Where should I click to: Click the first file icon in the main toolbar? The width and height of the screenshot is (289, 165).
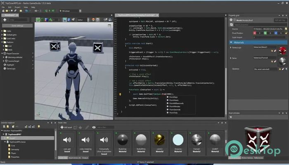3,11
